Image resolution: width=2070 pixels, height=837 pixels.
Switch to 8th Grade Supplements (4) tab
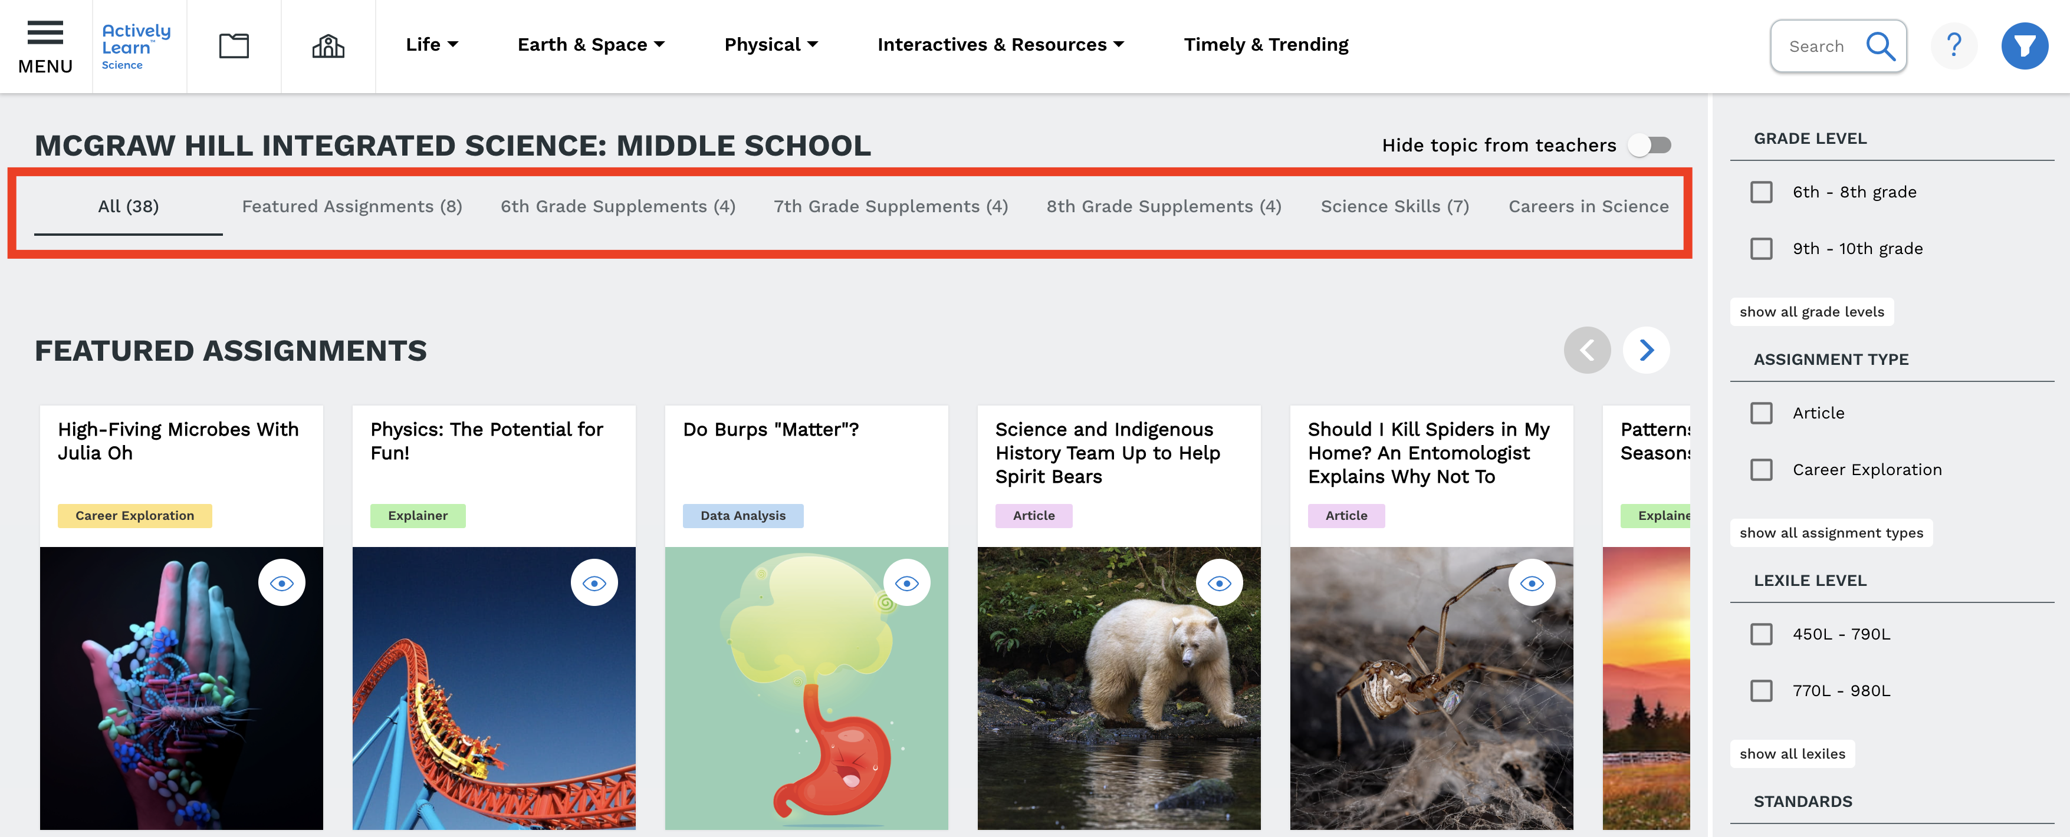[1164, 206]
